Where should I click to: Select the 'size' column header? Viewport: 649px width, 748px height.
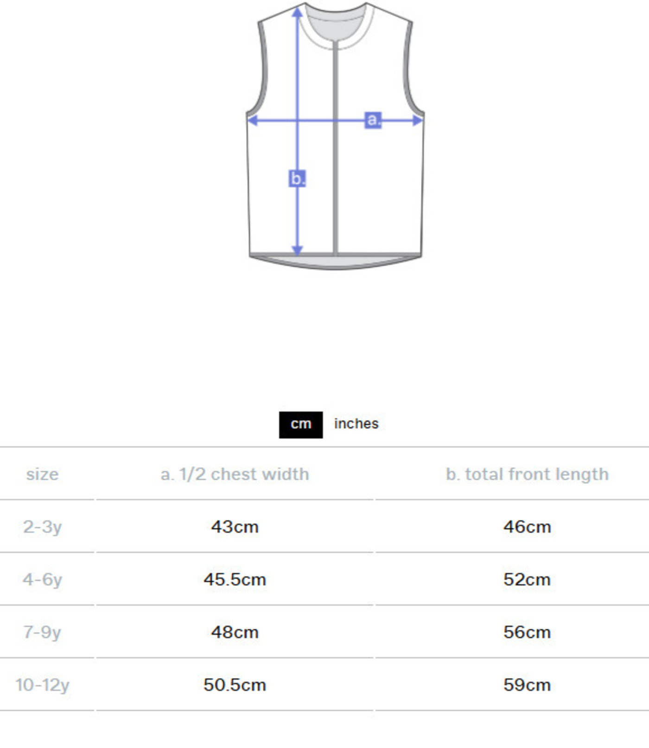42,474
